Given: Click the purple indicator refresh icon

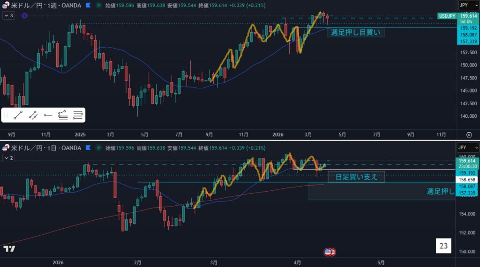Looking at the screenshot, I should (x=24, y=15).
